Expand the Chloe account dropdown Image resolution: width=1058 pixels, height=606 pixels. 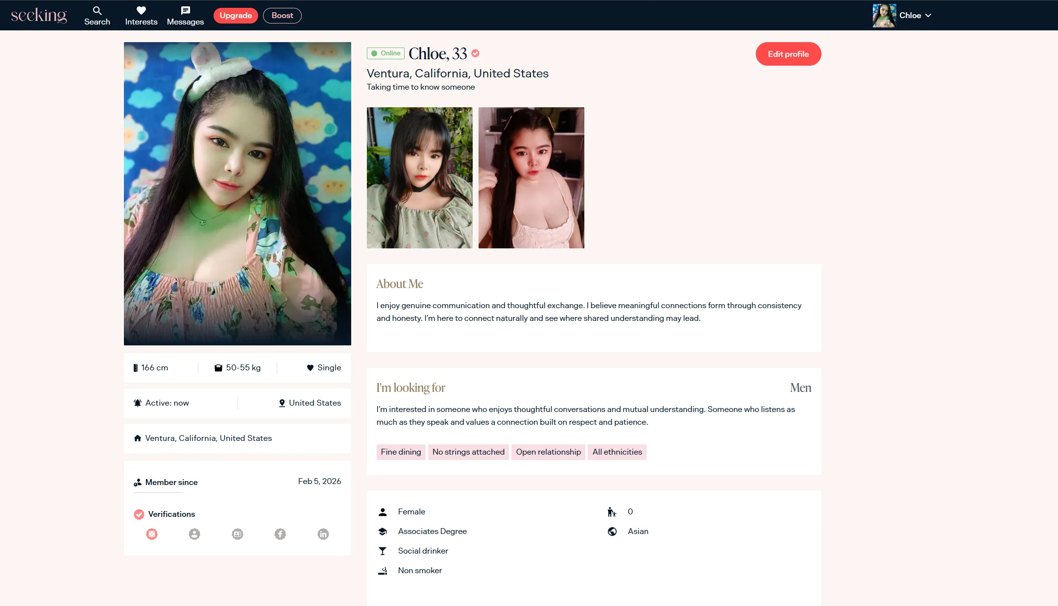click(928, 16)
